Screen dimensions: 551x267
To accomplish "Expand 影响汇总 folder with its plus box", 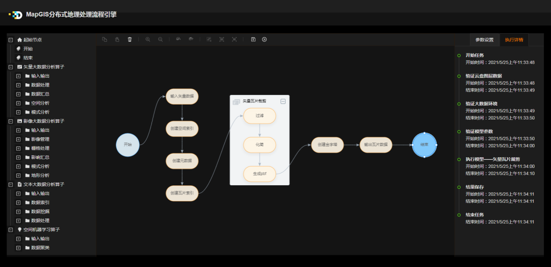I will pyautogui.click(x=18, y=157).
